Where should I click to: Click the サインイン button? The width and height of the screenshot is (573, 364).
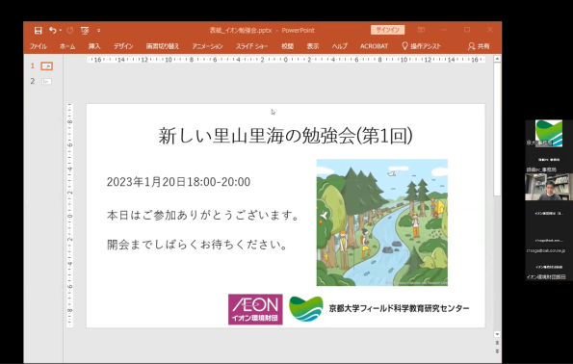pos(388,30)
